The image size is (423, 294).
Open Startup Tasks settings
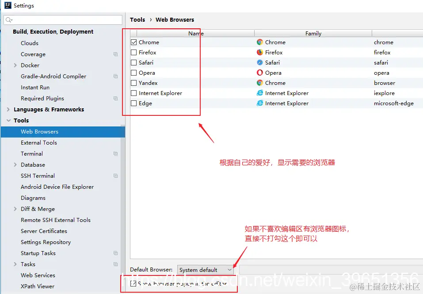(x=38, y=253)
